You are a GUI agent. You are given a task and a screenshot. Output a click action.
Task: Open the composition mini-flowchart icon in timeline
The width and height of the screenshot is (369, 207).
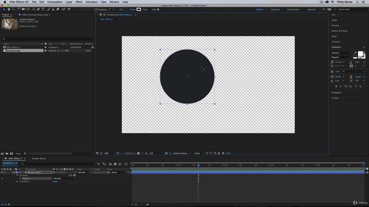tap(99, 164)
